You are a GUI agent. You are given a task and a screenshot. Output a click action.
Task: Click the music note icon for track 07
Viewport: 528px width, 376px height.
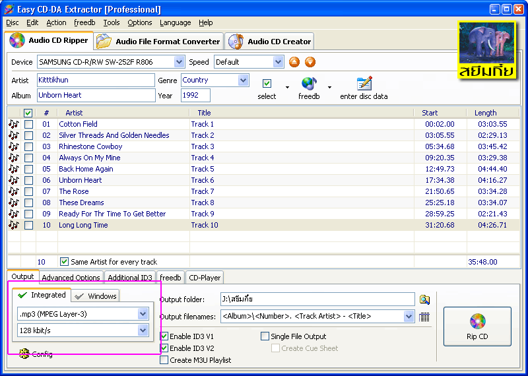pyautogui.click(x=14, y=191)
